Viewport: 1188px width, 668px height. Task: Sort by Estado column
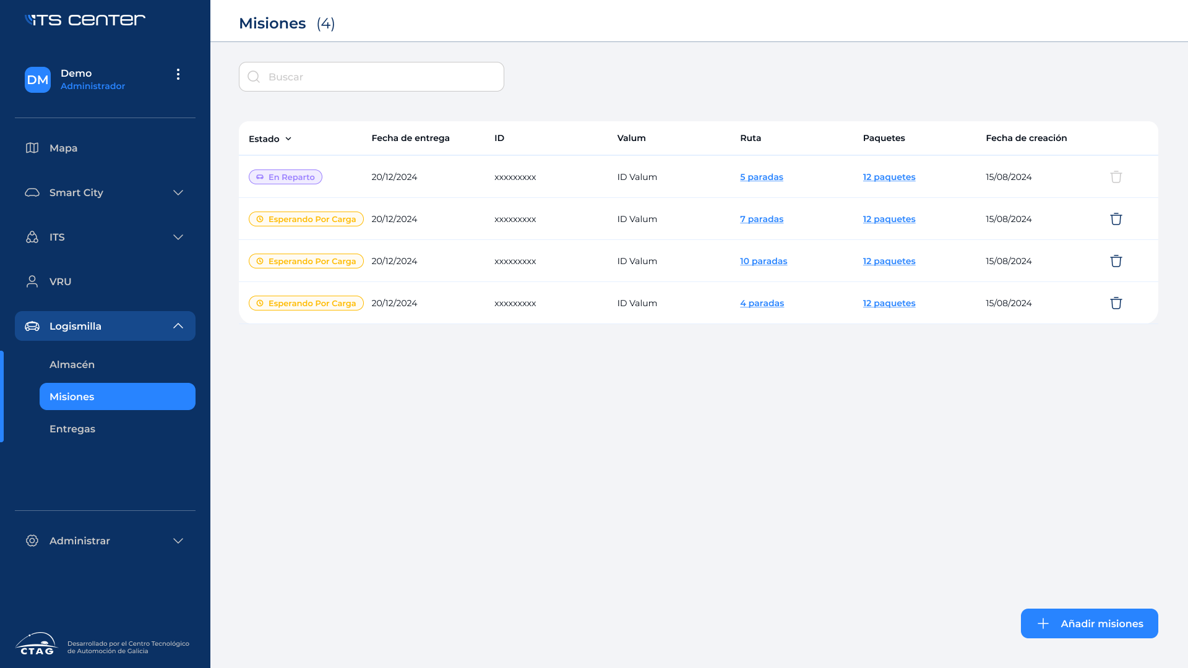270,139
